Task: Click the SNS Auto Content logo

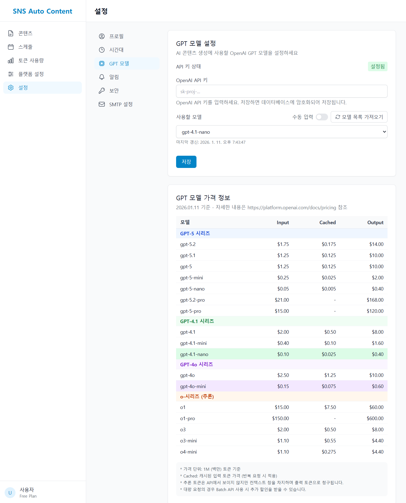Action: pos(43,11)
